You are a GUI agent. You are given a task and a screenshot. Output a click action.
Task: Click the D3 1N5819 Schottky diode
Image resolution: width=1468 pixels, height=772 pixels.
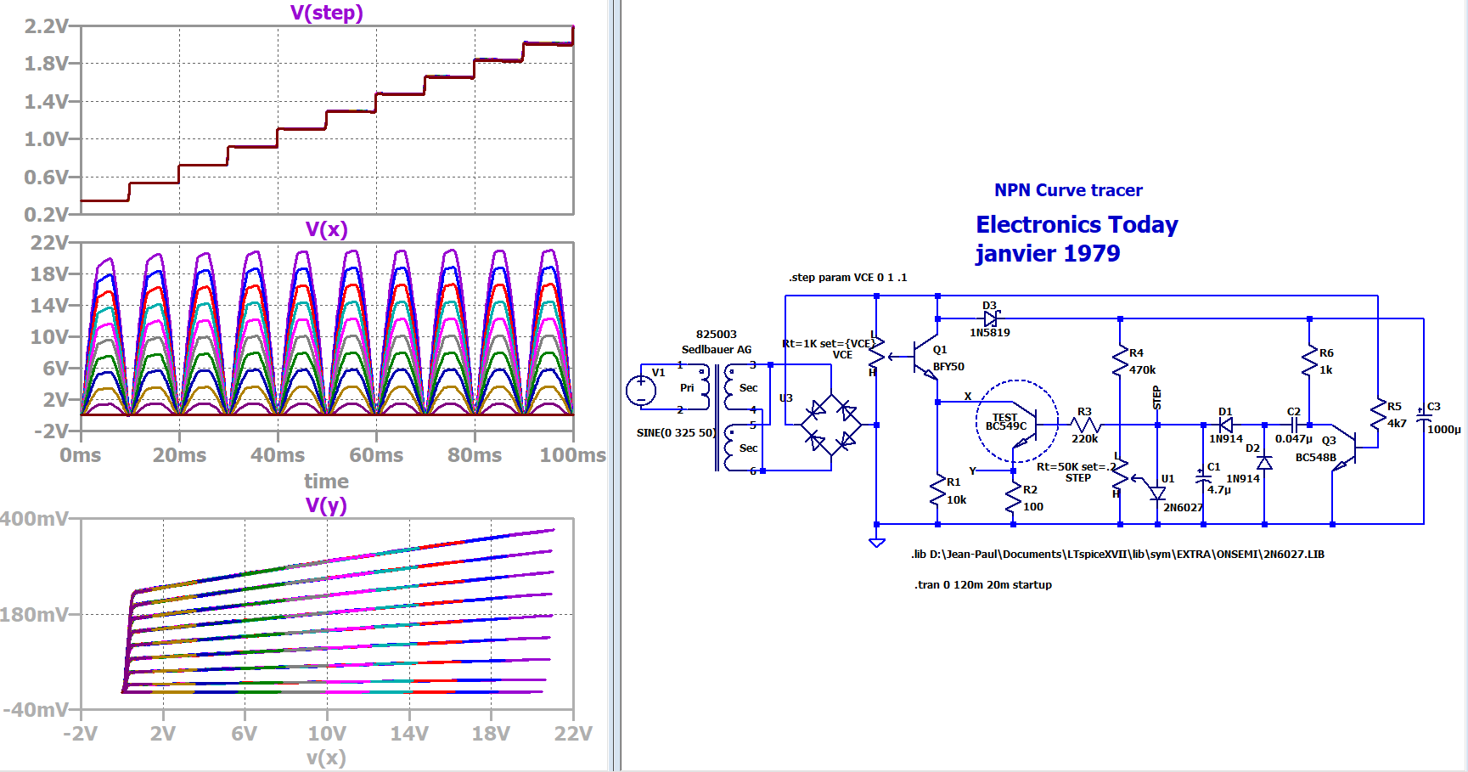(990, 319)
